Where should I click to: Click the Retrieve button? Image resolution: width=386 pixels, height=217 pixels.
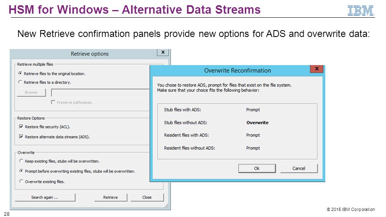tap(111, 197)
